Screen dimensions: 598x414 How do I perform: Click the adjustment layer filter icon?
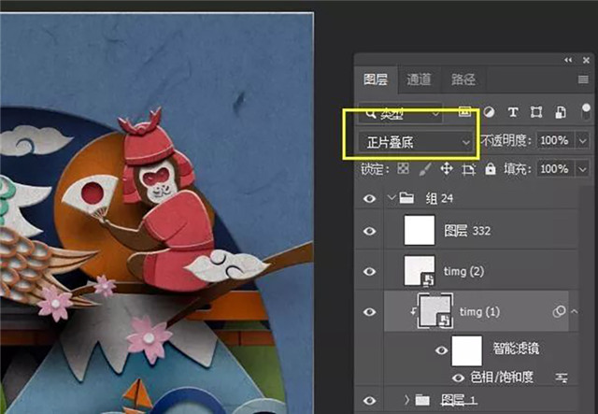point(488,113)
